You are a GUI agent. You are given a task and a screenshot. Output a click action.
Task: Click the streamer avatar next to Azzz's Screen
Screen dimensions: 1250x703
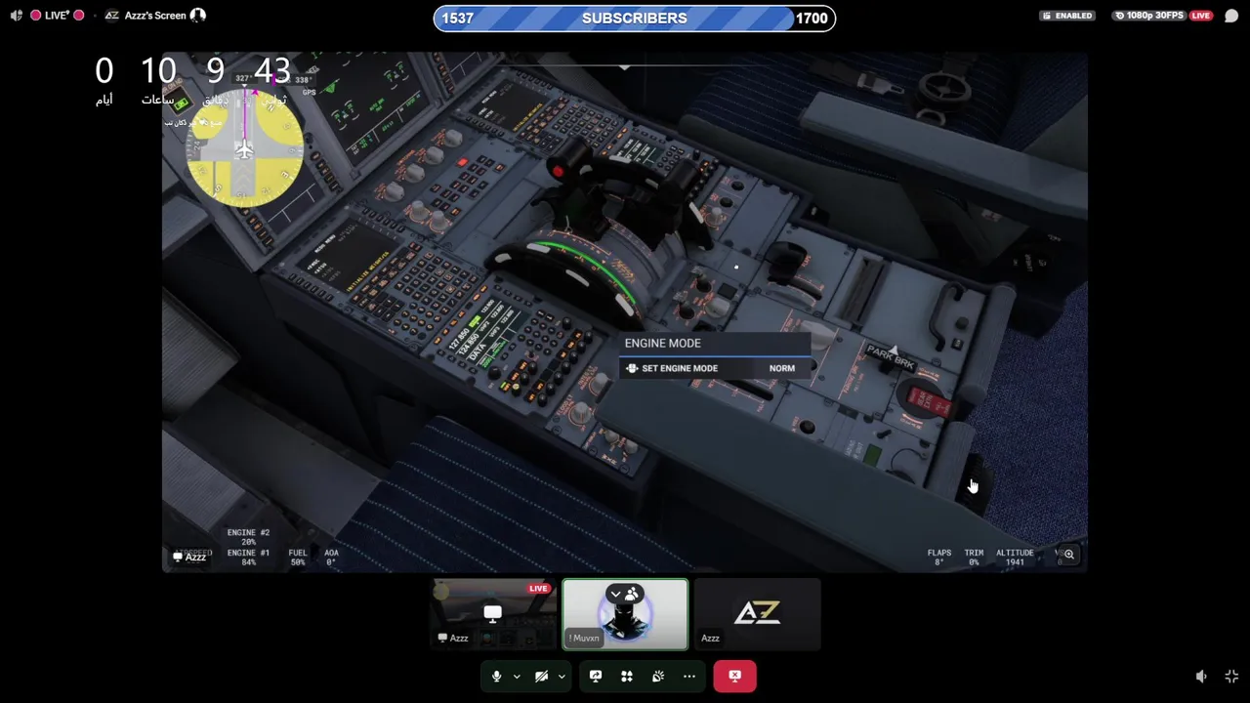point(198,16)
